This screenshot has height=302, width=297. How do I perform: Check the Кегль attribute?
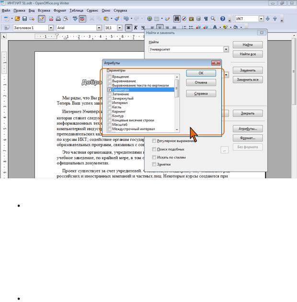click(x=110, y=107)
